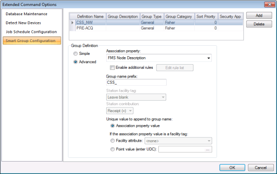Image resolution: width=277 pixels, height=174 pixels.
Task: Open Database Maintenance section
Action: 26,14
